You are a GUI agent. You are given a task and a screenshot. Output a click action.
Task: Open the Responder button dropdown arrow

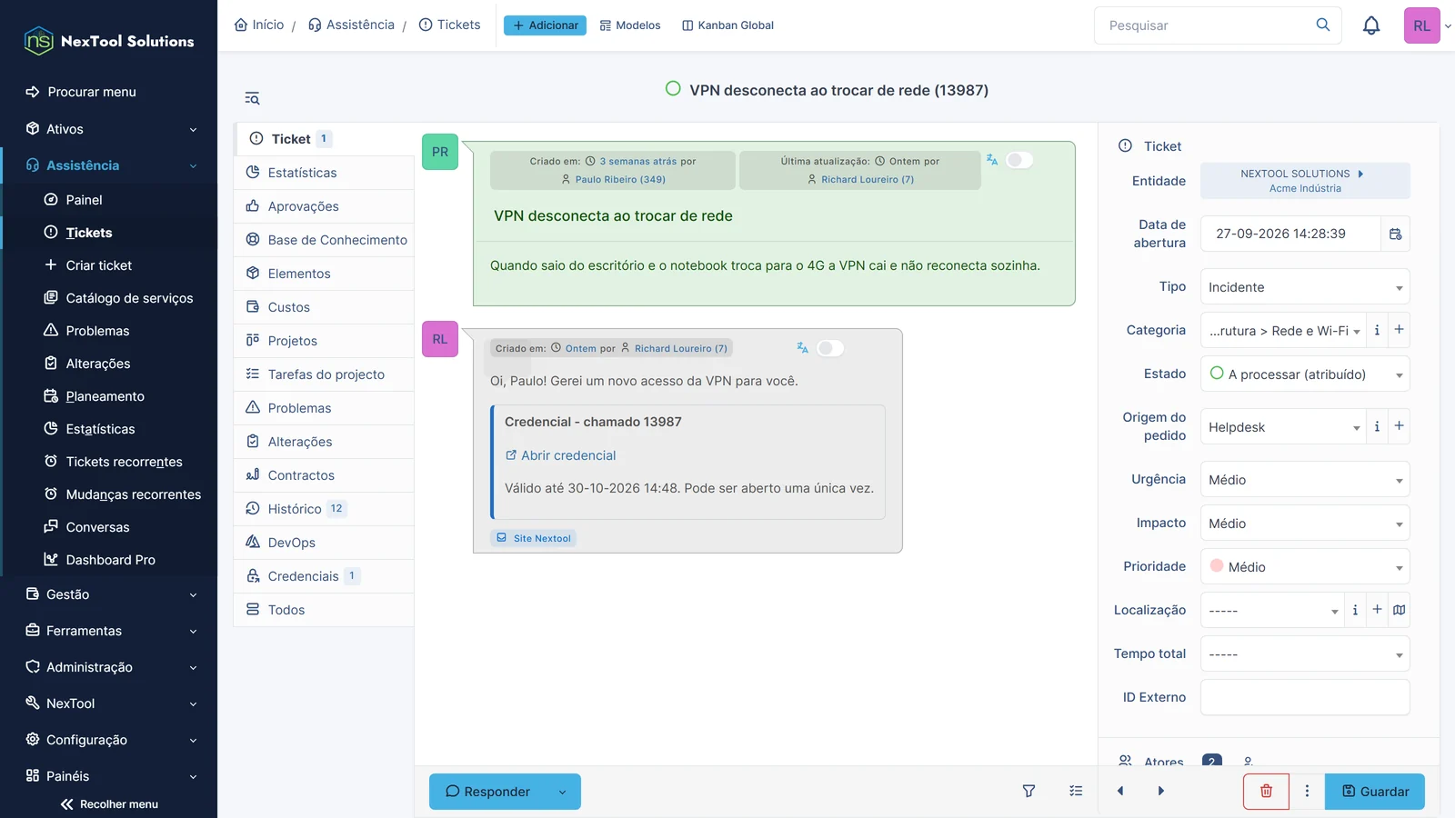click(x=562, y=792)
